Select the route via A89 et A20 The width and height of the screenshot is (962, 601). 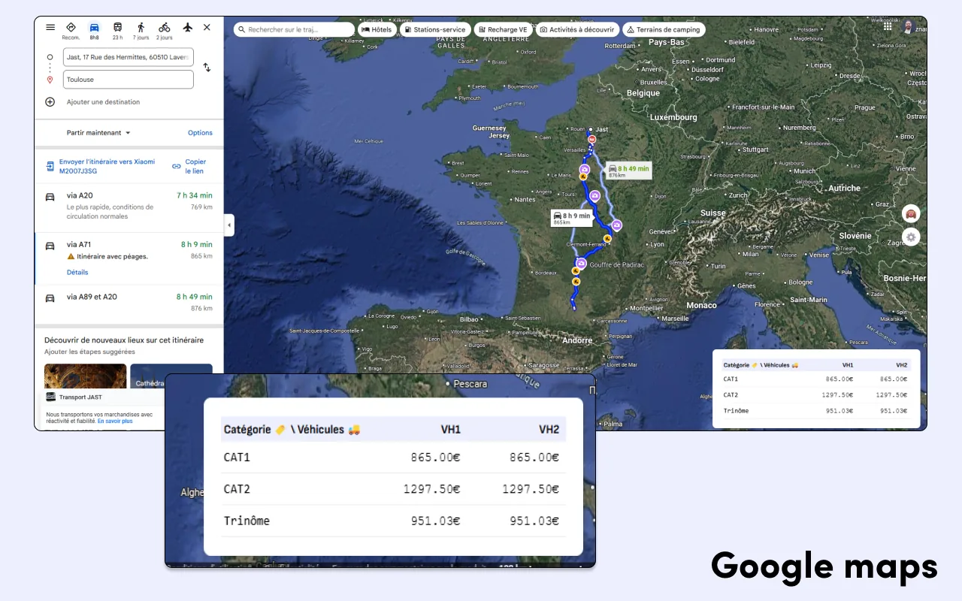click(x=129, y=302)
